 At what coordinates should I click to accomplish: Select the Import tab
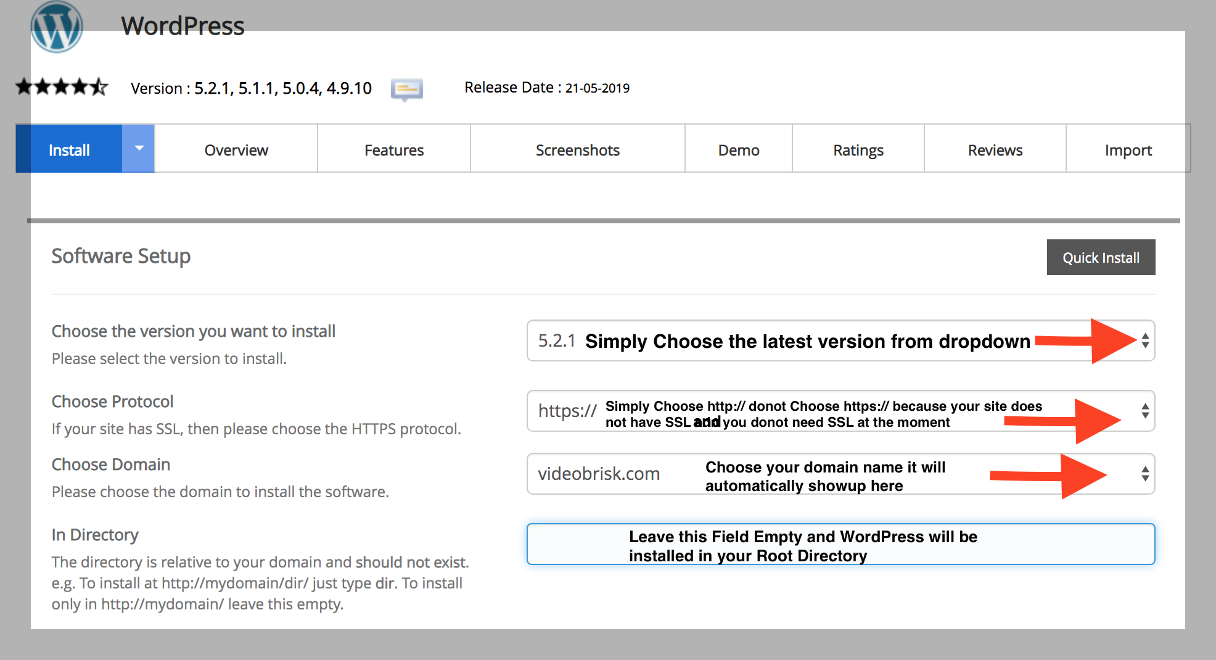pyautogui.click(x=1128, y=150)
